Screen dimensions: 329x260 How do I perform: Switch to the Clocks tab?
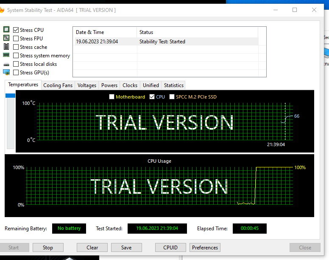coord(130,85)
